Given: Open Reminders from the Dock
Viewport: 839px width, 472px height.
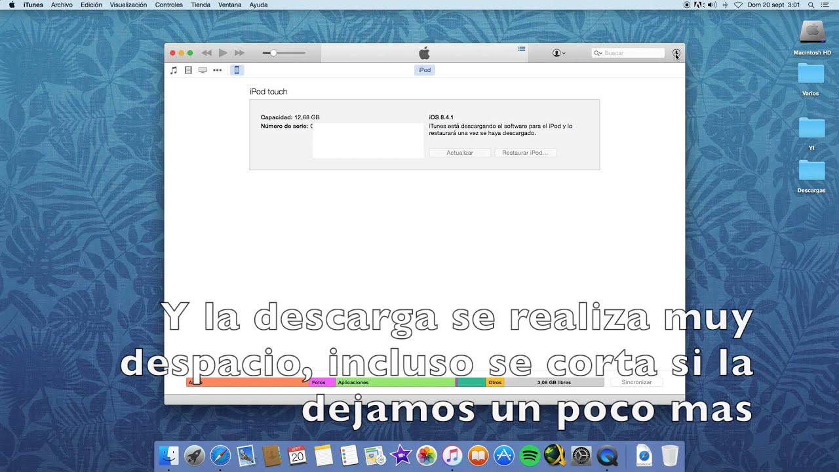Looking at the screenshot, I should click(349, 455).
